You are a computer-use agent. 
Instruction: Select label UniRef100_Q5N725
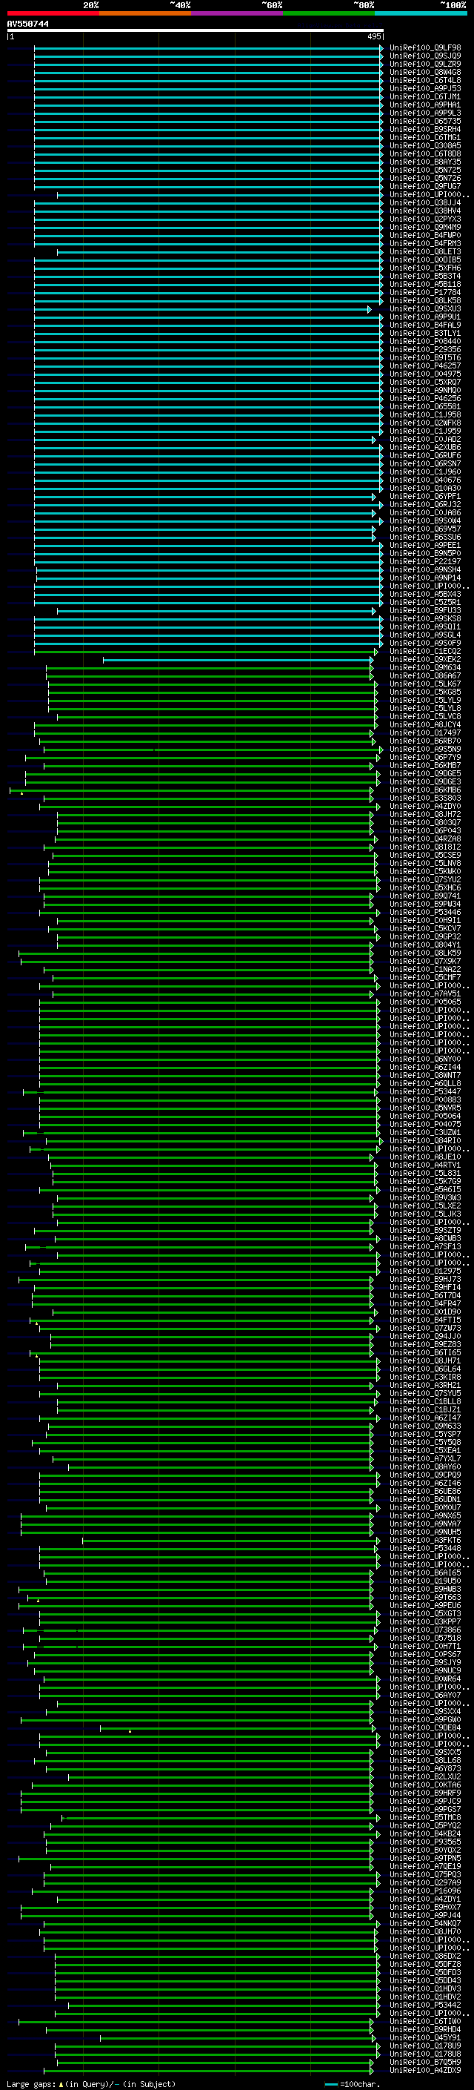[425, 171]
